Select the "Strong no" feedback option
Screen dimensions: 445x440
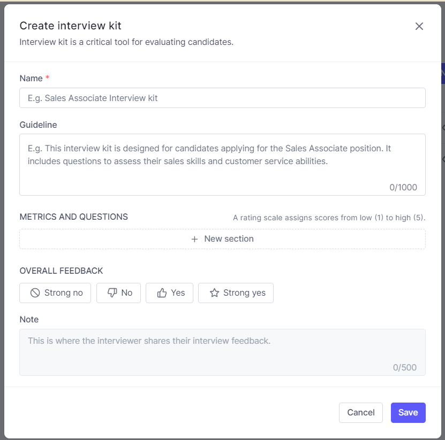(55, 293)
